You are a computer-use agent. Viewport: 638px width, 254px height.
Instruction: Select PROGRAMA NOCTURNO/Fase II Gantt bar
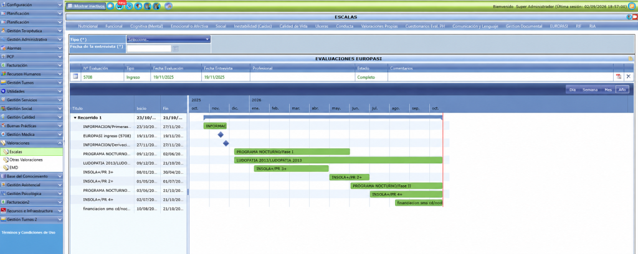click(396, 186)
